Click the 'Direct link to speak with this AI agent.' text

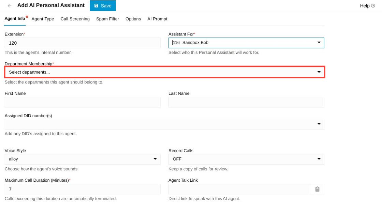point(204,199)
